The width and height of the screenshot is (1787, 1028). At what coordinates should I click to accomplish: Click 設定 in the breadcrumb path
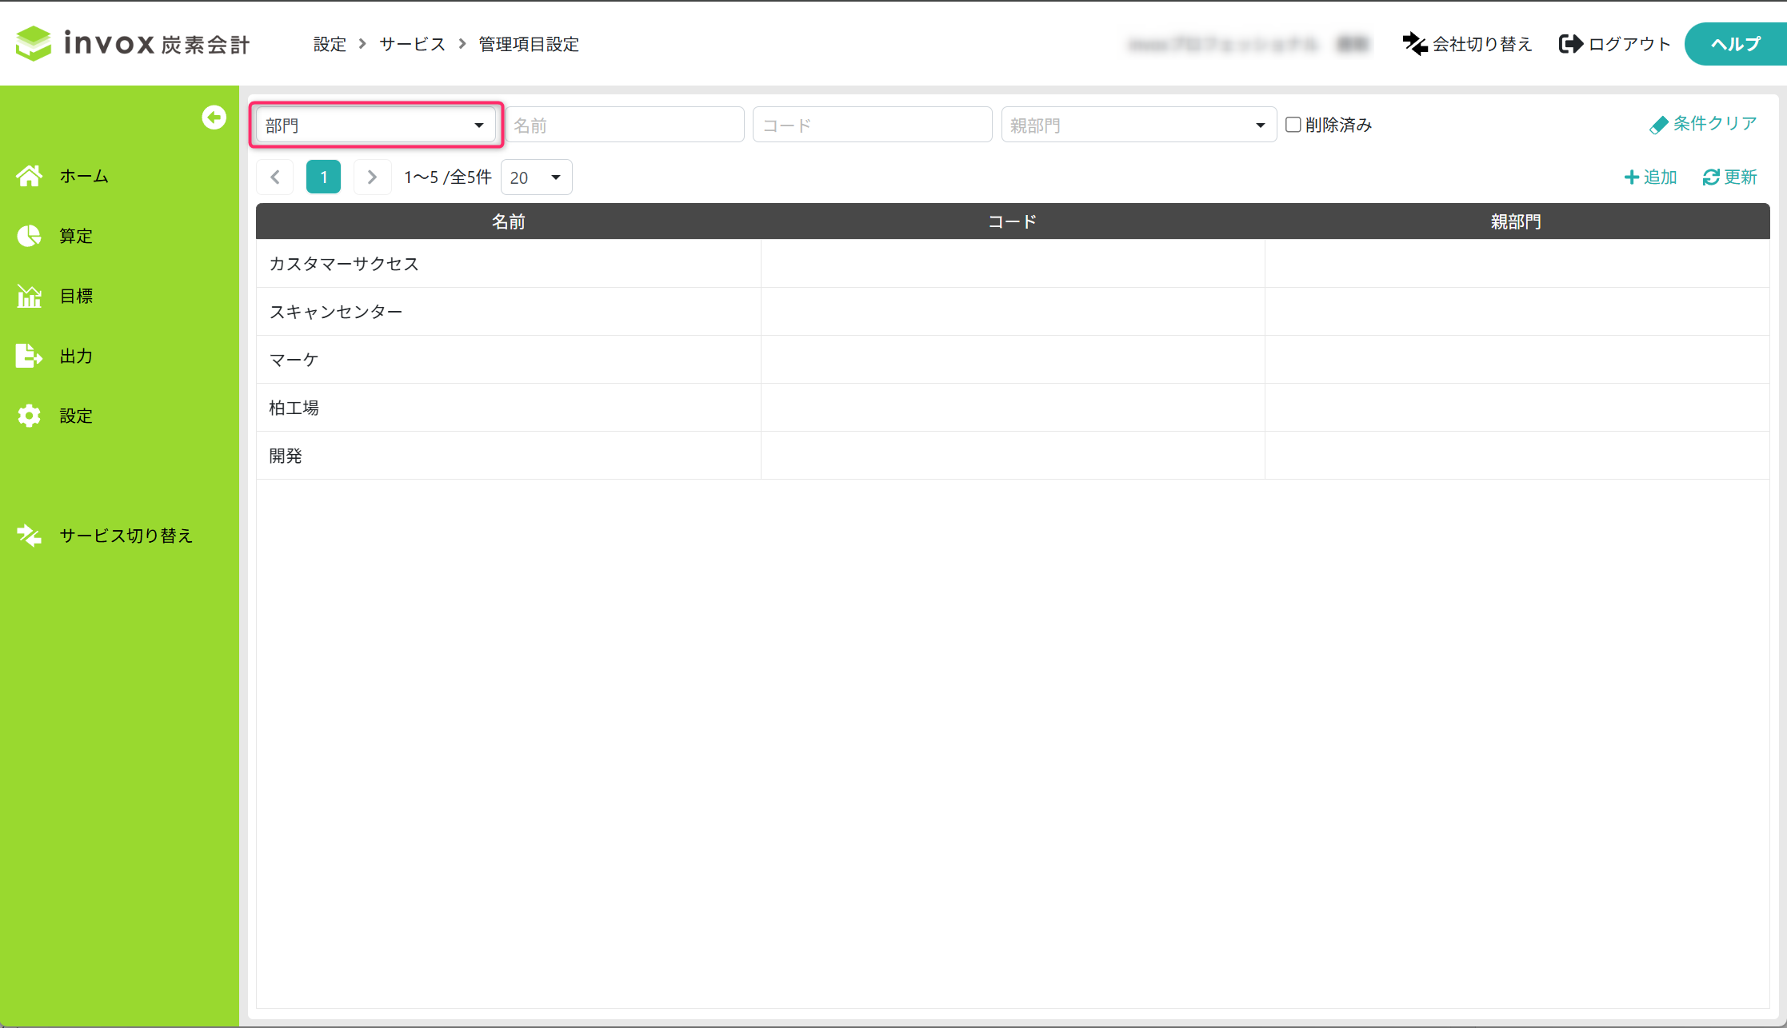click(330, 44)
